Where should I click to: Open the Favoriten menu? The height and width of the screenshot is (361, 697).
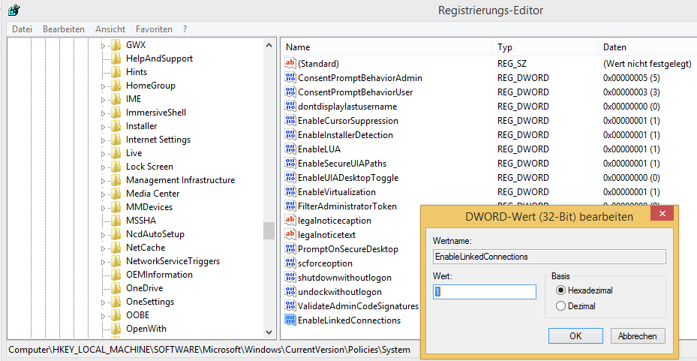(155, 29)
